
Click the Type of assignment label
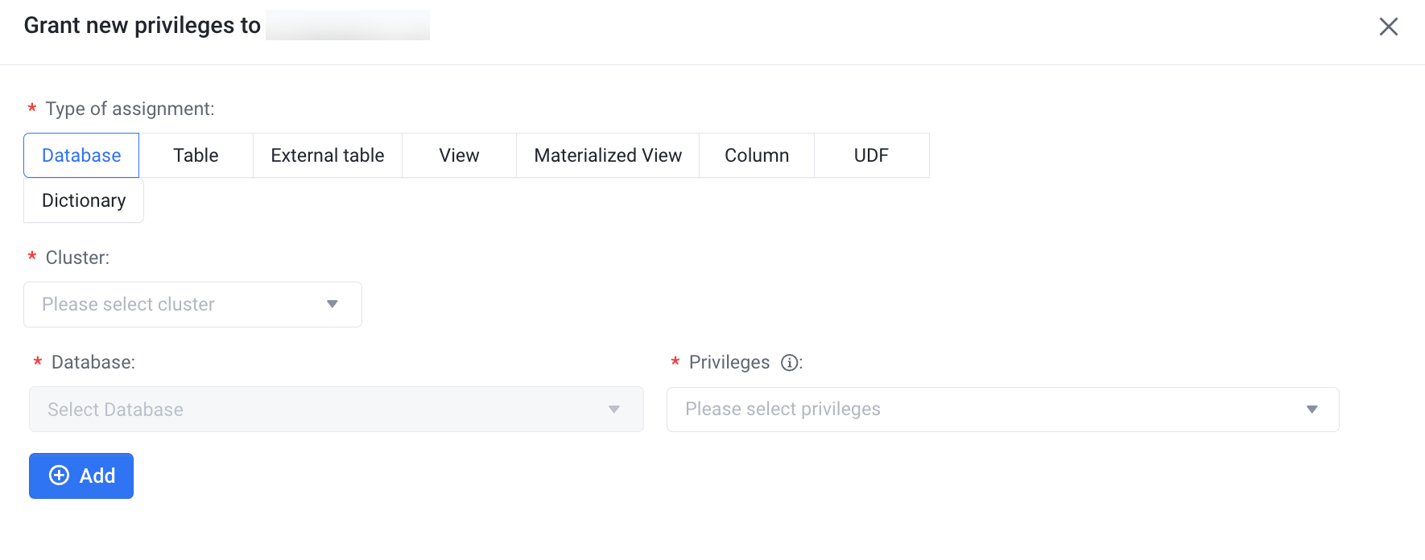point(130,109)
